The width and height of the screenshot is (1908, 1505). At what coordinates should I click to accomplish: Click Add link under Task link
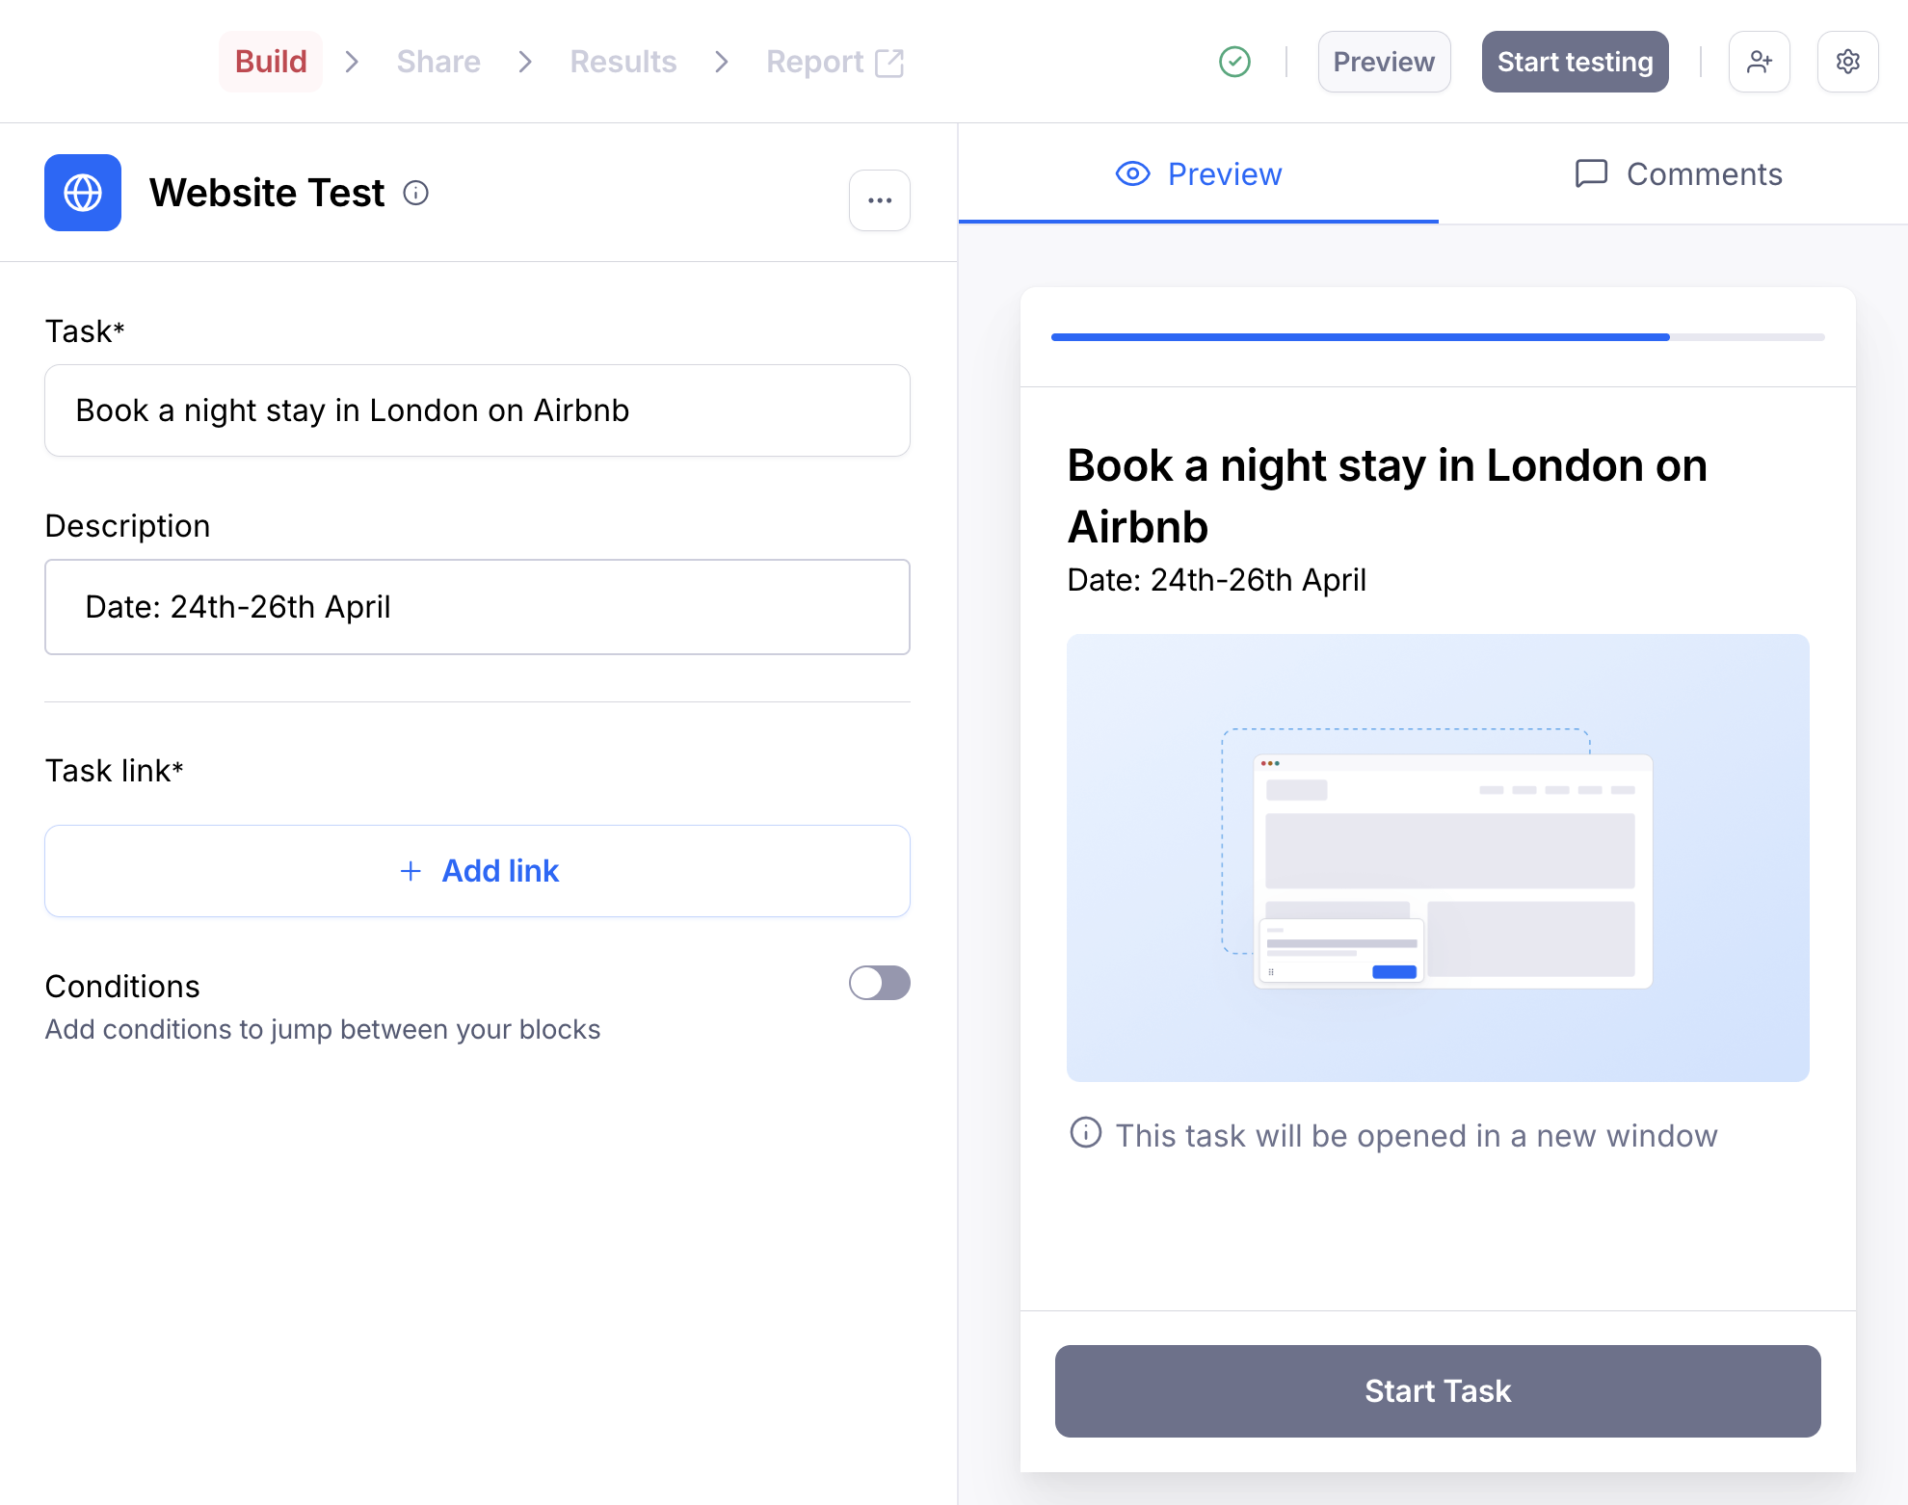point(478,871)
